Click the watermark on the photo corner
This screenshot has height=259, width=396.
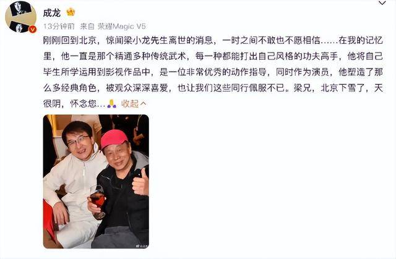point(142,245)
